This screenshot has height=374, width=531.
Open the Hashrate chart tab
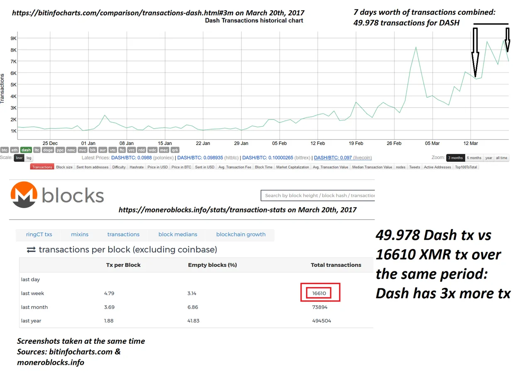click(x=136, y=167)
